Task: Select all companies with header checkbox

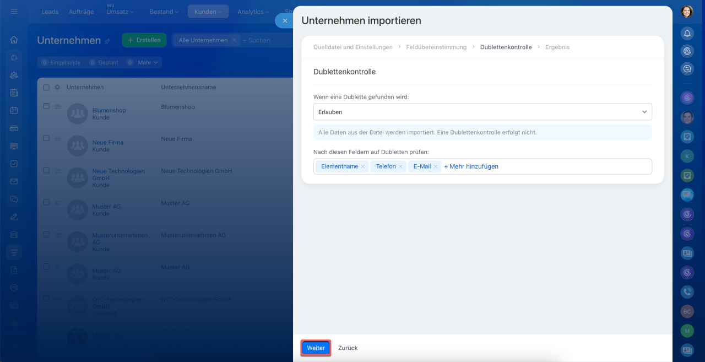Action: point(46,87)
